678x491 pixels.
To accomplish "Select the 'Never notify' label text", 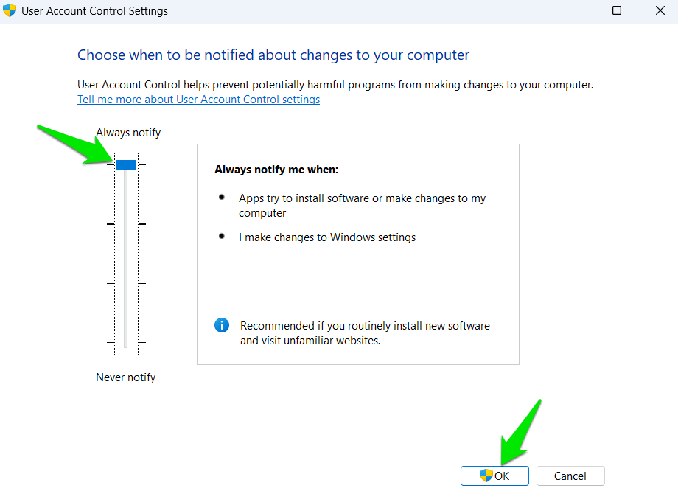I will (x=125, y=377).
